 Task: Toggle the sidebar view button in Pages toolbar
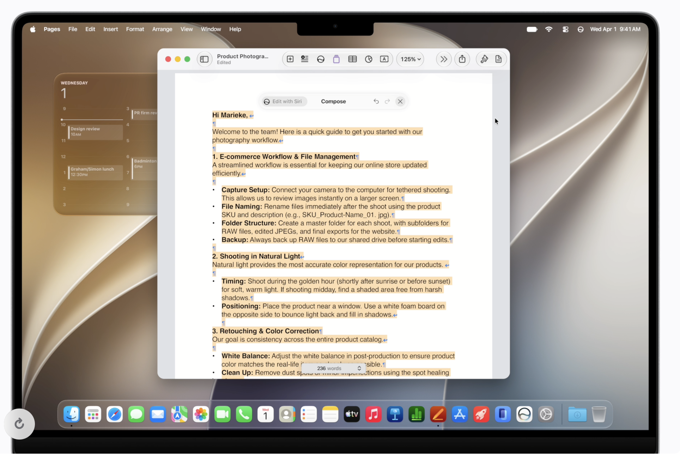coord(204,59)
